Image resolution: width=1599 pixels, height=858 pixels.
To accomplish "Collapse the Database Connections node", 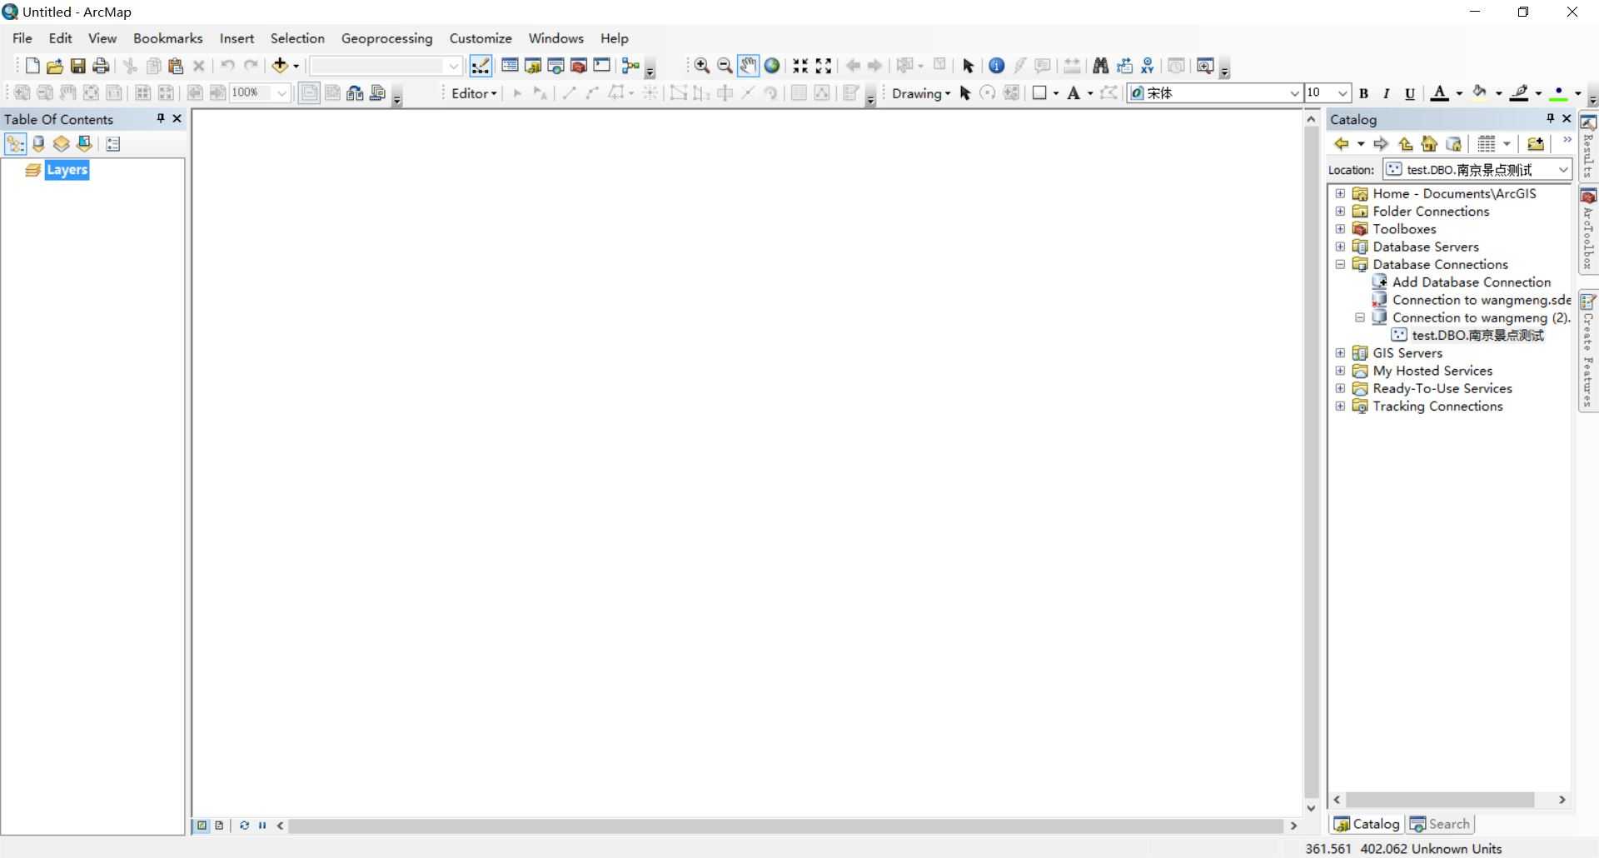I will (1340, 264).
